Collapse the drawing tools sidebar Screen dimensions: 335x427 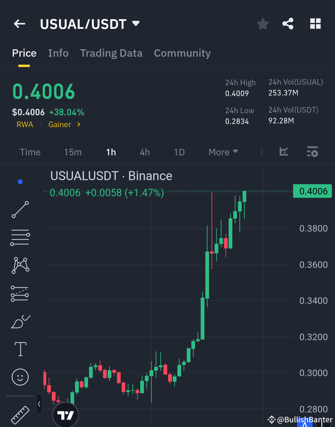(x=39, y=404)
